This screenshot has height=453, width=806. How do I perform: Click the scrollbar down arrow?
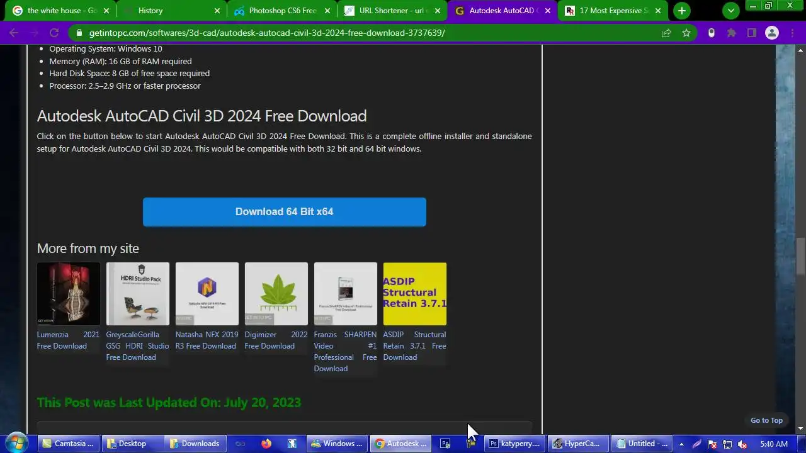800,428
